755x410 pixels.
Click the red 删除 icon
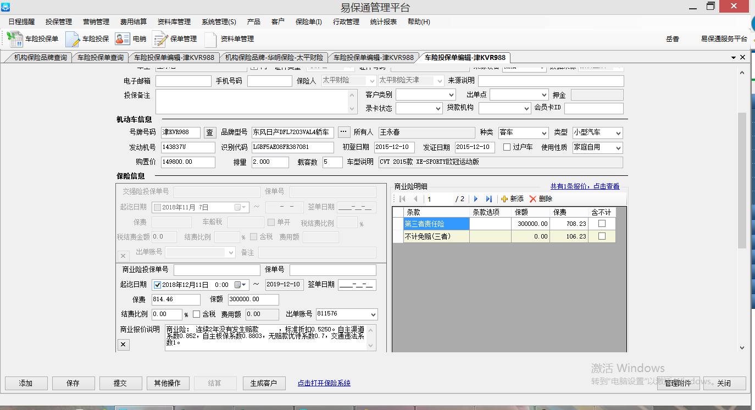coord(532,199)
